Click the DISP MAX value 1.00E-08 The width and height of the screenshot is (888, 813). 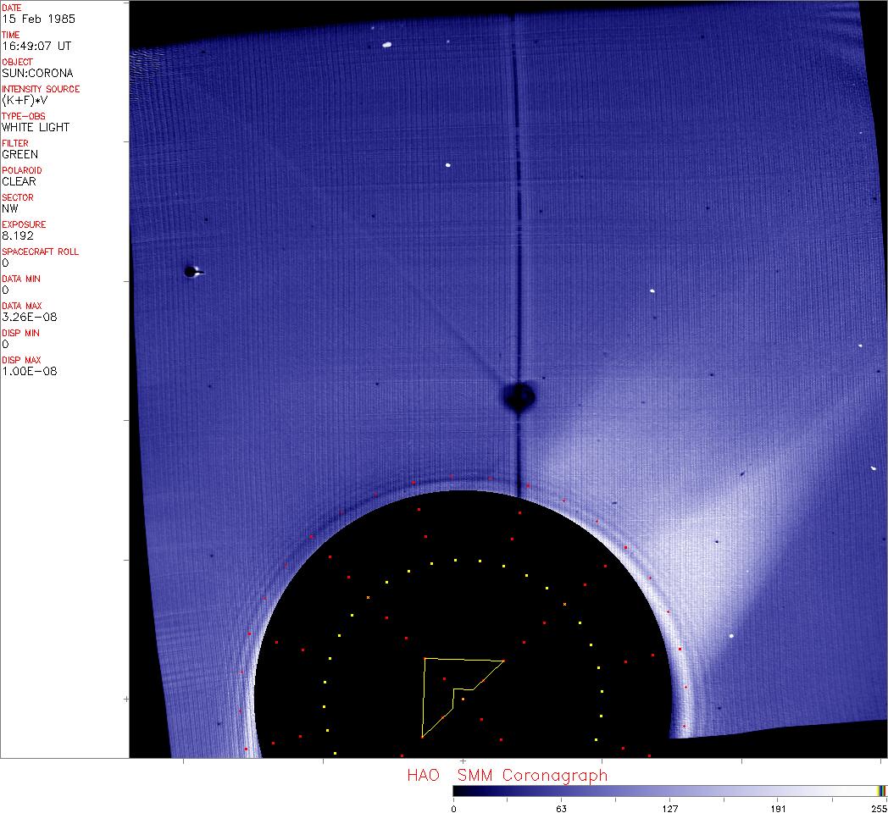(x=25, y=371)
